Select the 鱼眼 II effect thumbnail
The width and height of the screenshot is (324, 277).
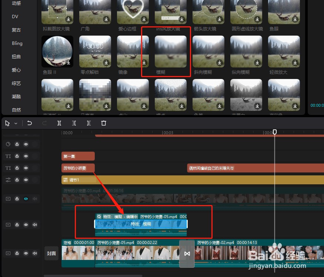point(57,52)
